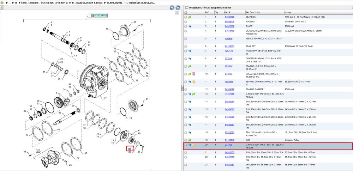Click boxed callout 2 in the diagram
This screenshot has height=171, width=353.
38,151
